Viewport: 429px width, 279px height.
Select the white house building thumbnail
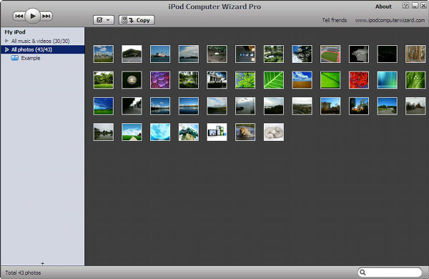click(217, 80)
